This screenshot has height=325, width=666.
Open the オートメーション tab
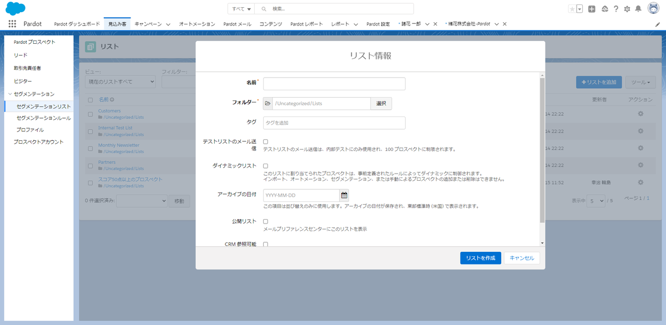coord(196,24)
